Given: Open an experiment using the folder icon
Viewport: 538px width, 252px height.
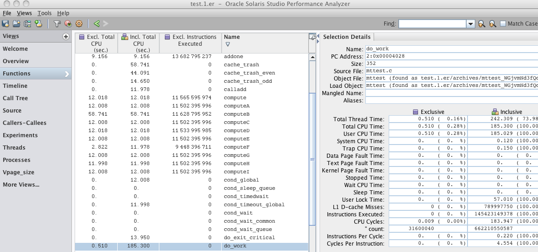Looking at the screenshot, I should [x=16, y=24].
